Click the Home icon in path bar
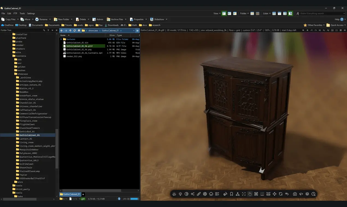Viewport: 347px width, 207px height. 79,31
